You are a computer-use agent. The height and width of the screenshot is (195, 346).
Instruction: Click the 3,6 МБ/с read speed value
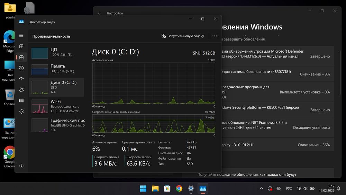pos(106,163)
